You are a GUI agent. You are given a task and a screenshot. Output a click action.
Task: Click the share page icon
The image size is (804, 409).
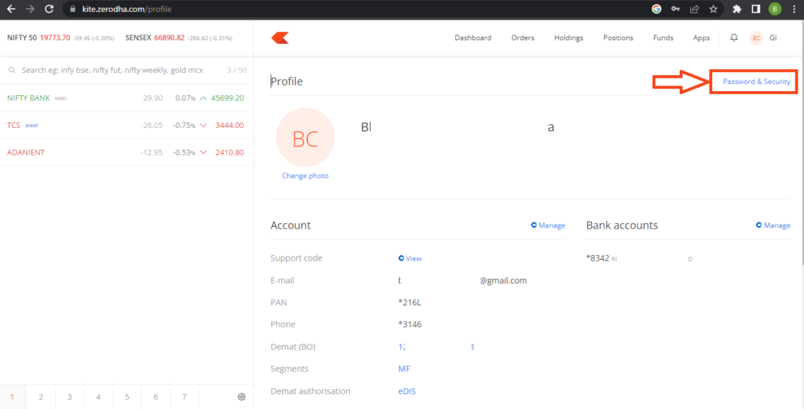click(694, 9)
